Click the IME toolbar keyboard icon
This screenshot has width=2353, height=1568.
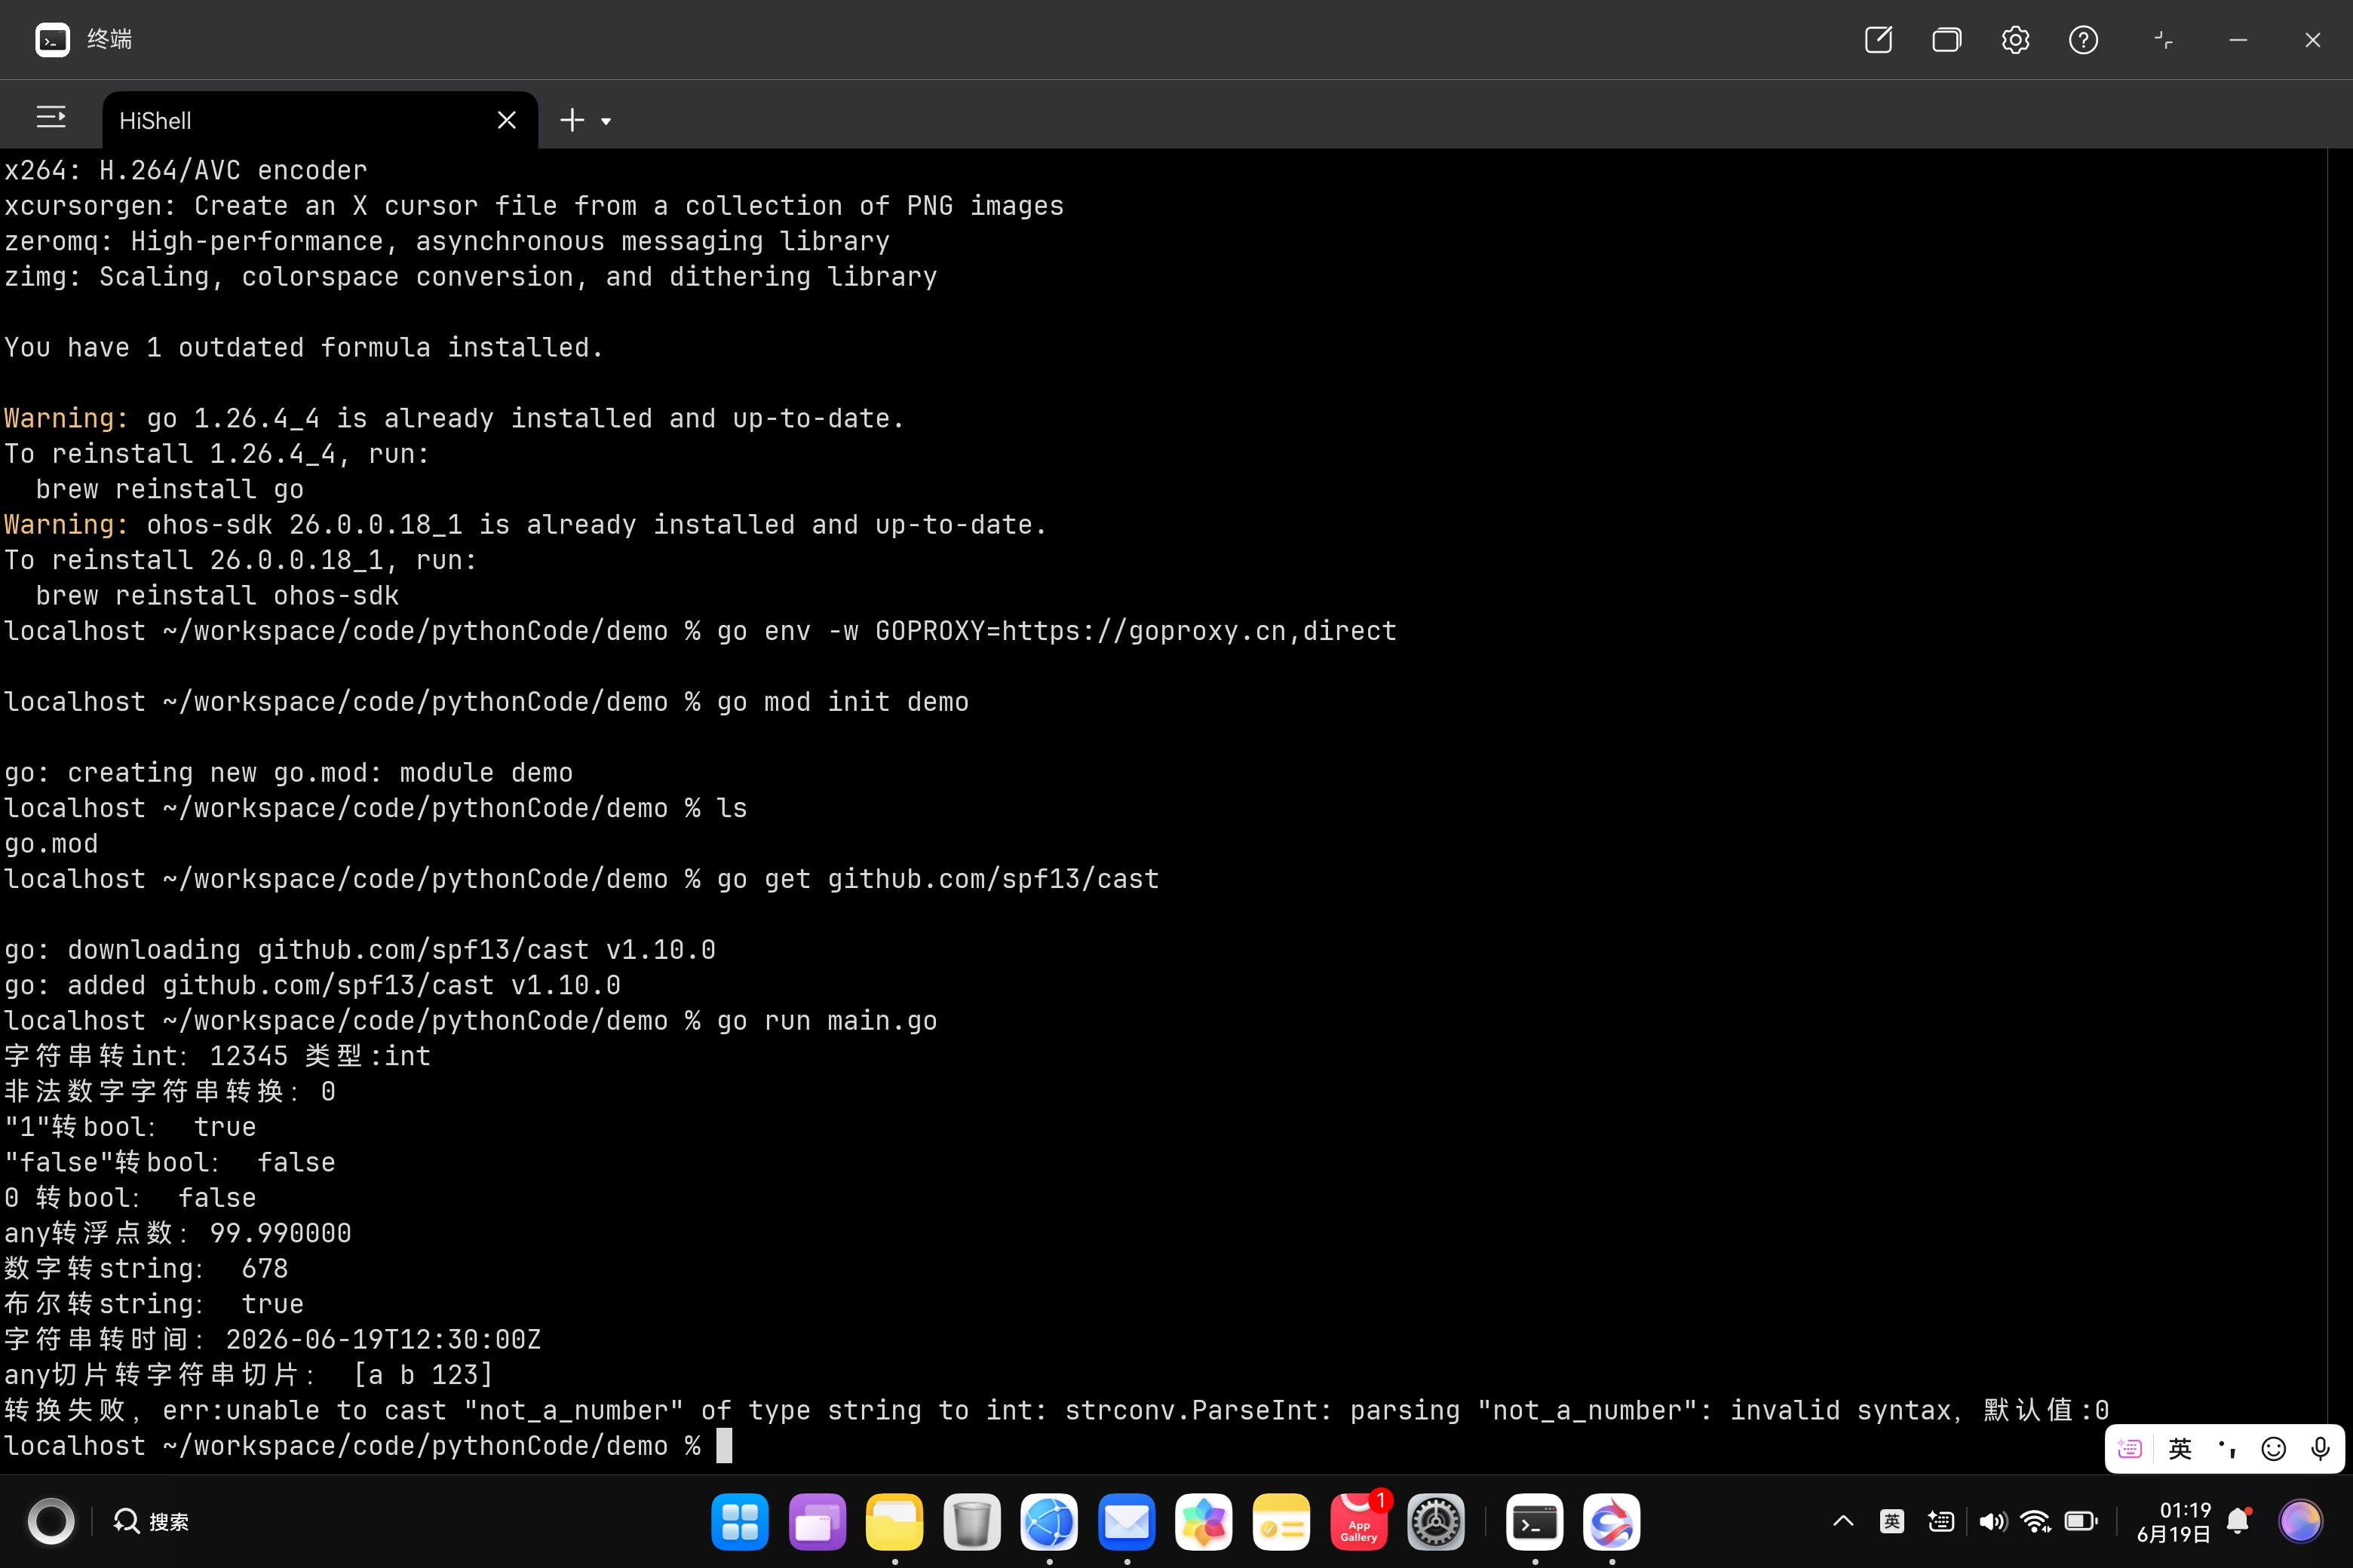[2130, 1448]
